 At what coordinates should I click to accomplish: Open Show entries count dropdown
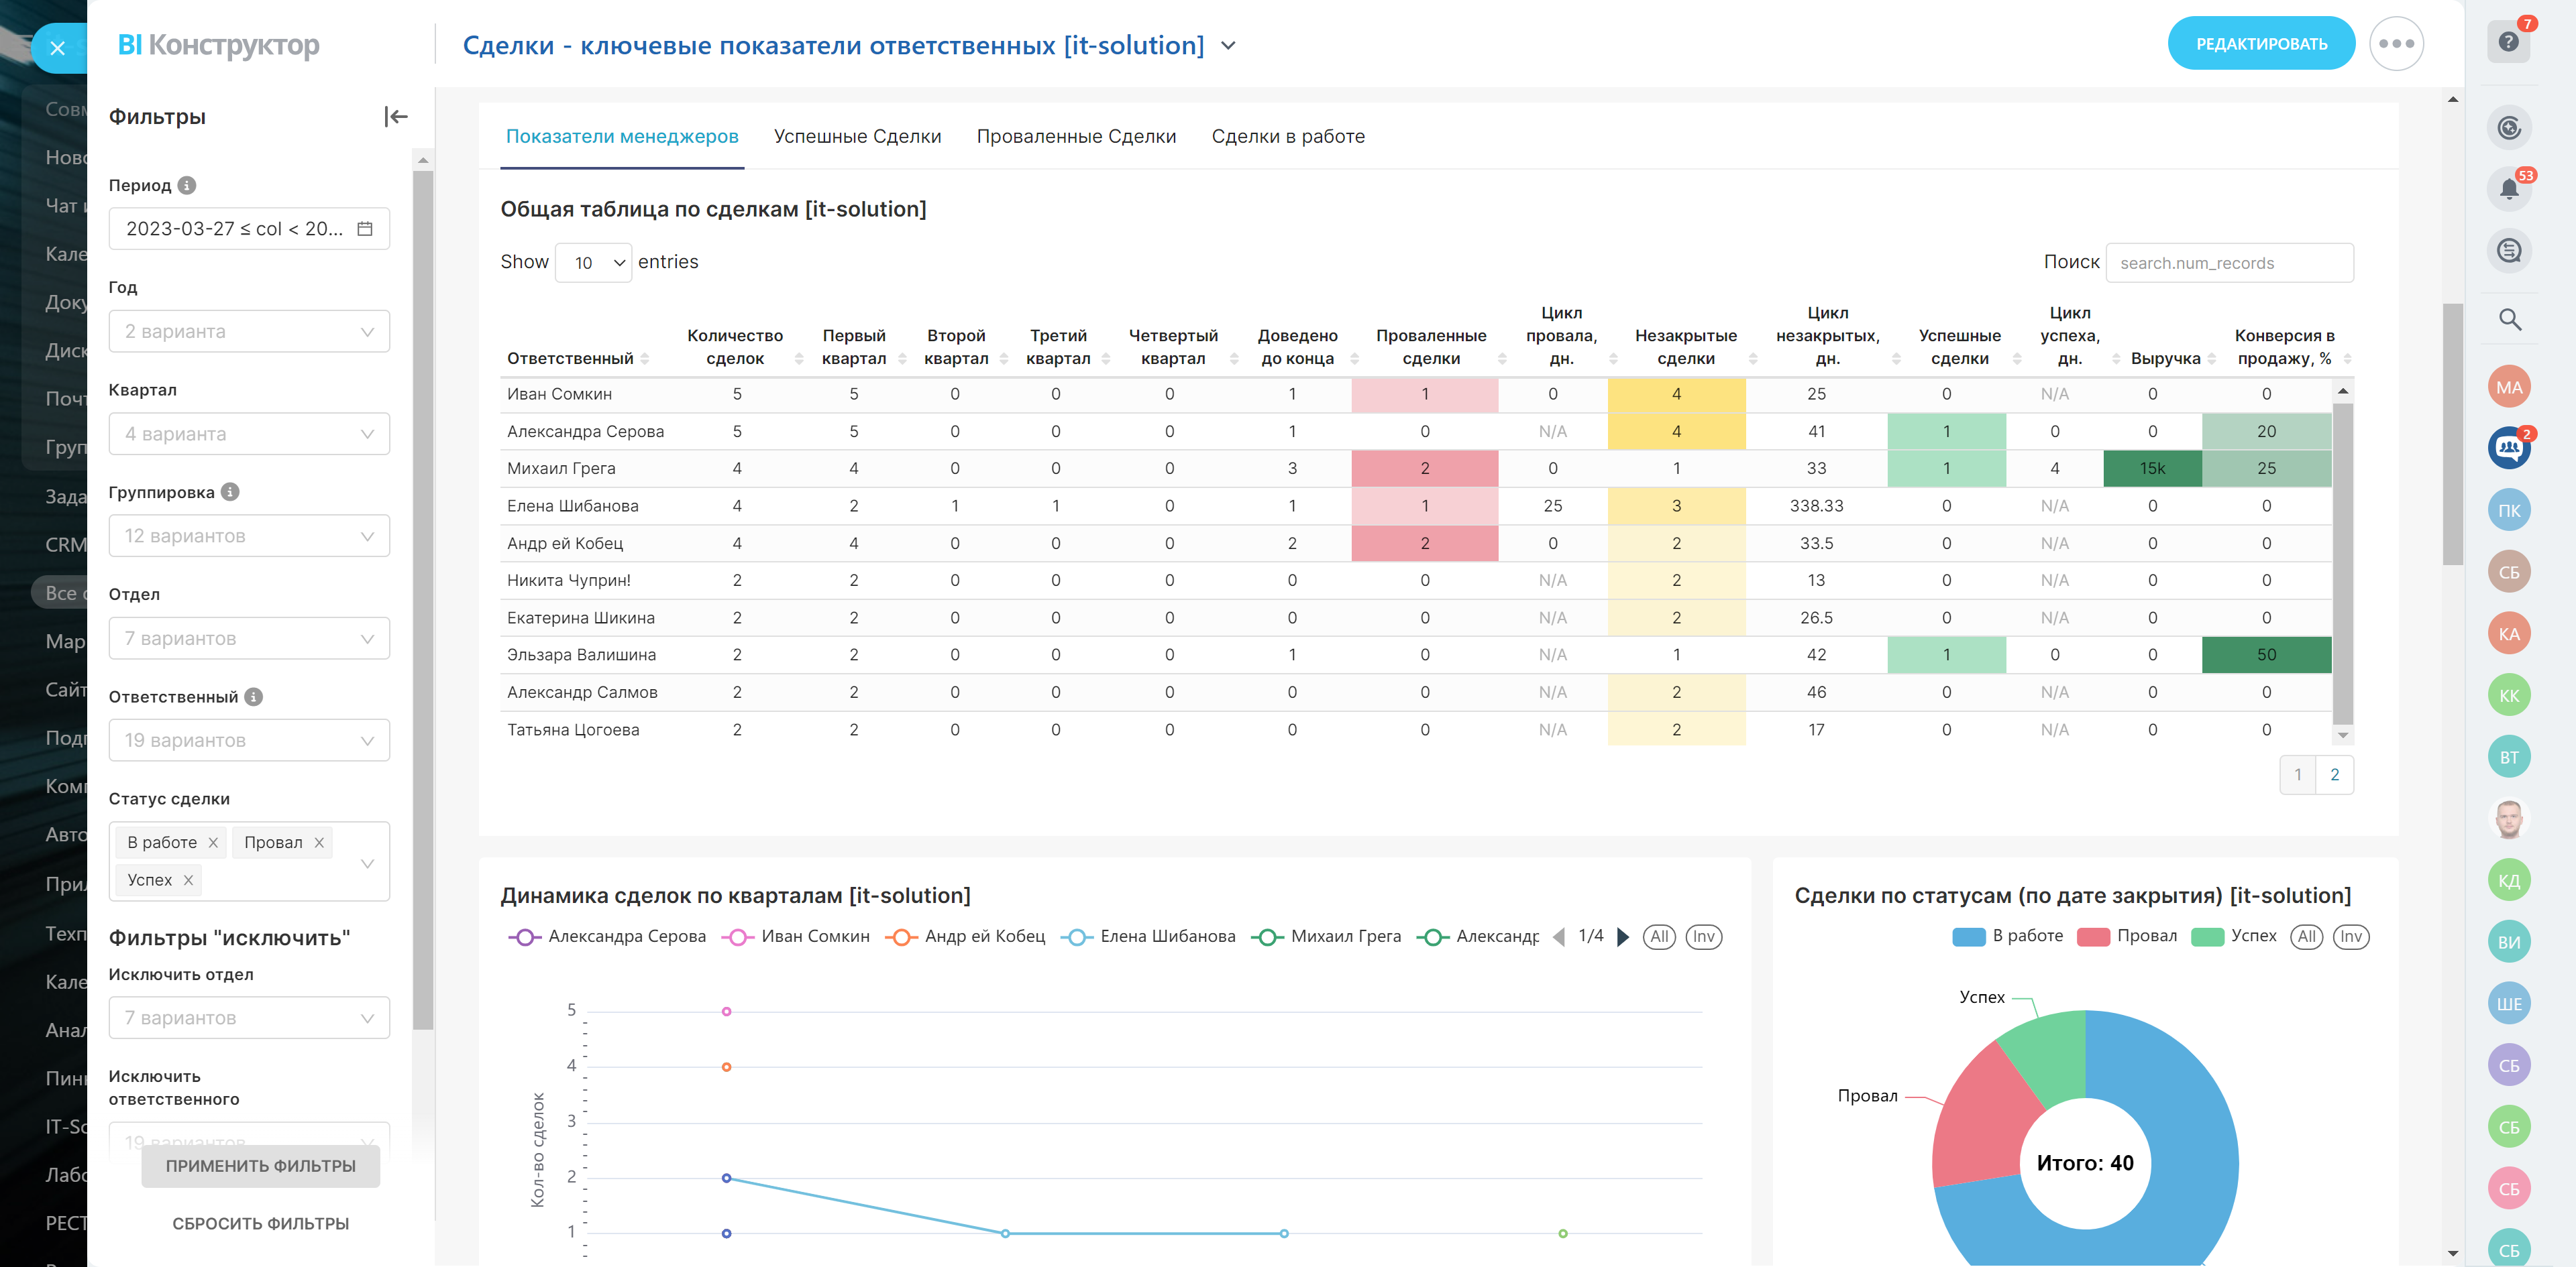pyautogui.click(x=593, y=263)
